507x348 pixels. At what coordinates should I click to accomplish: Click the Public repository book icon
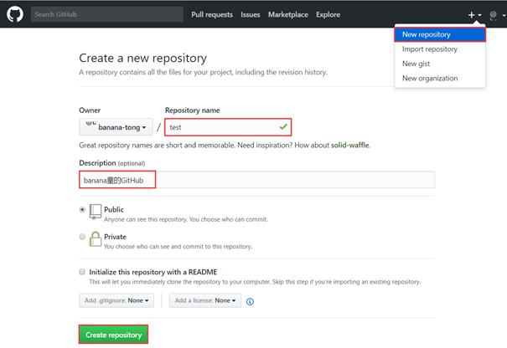point(95,212)
